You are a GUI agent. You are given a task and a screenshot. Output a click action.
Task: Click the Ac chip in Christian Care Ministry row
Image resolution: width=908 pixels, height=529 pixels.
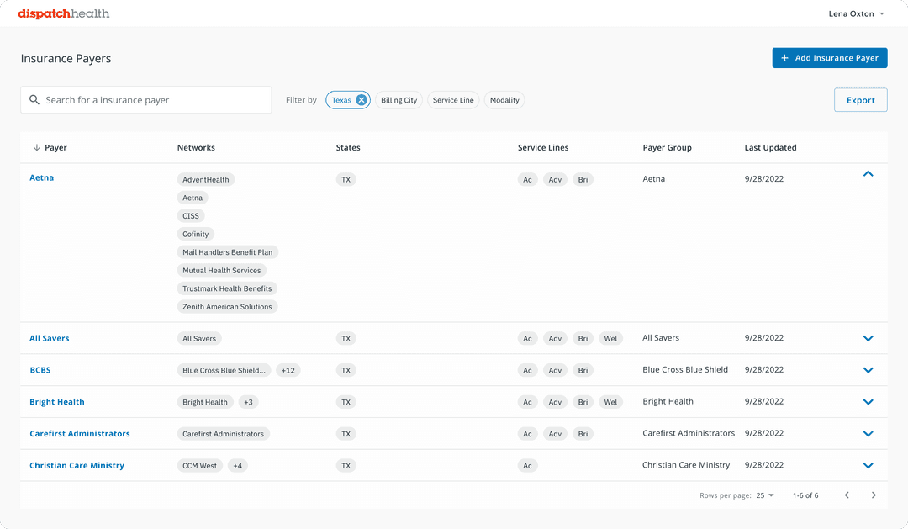click(527, 466)
